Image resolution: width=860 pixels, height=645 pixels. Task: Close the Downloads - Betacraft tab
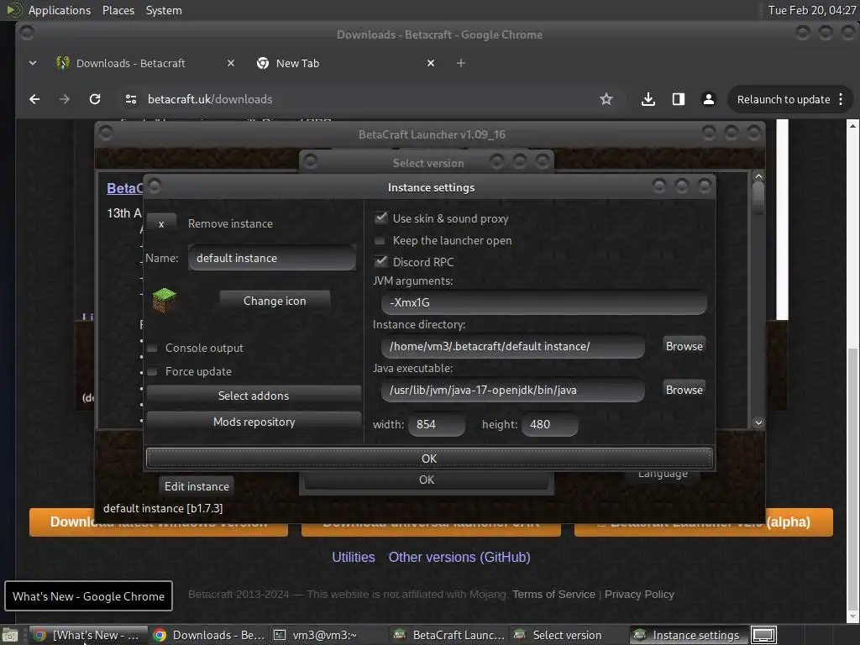[x=231, y=63]
